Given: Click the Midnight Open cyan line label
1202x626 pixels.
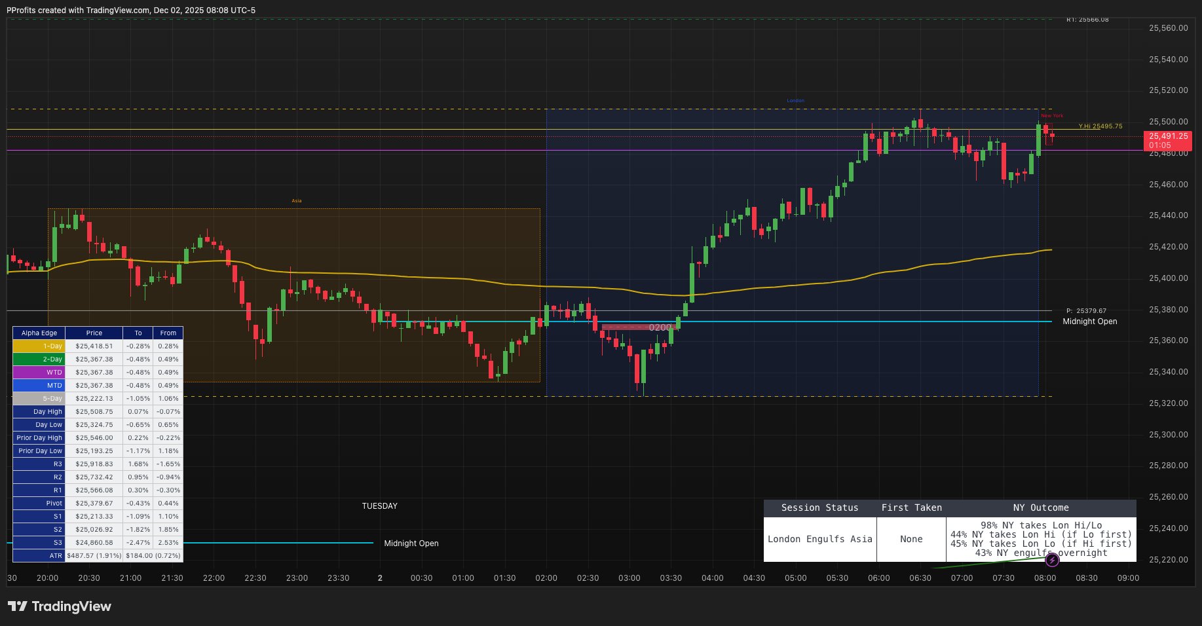Looking at the screenshot, I should 1090,322.
